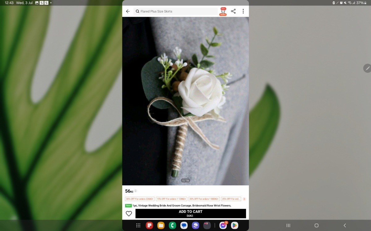Select the truncated '25% OFF' coupon
This screenshot has height=231, width=371.
pyautogui.click(x=231, y=199)
